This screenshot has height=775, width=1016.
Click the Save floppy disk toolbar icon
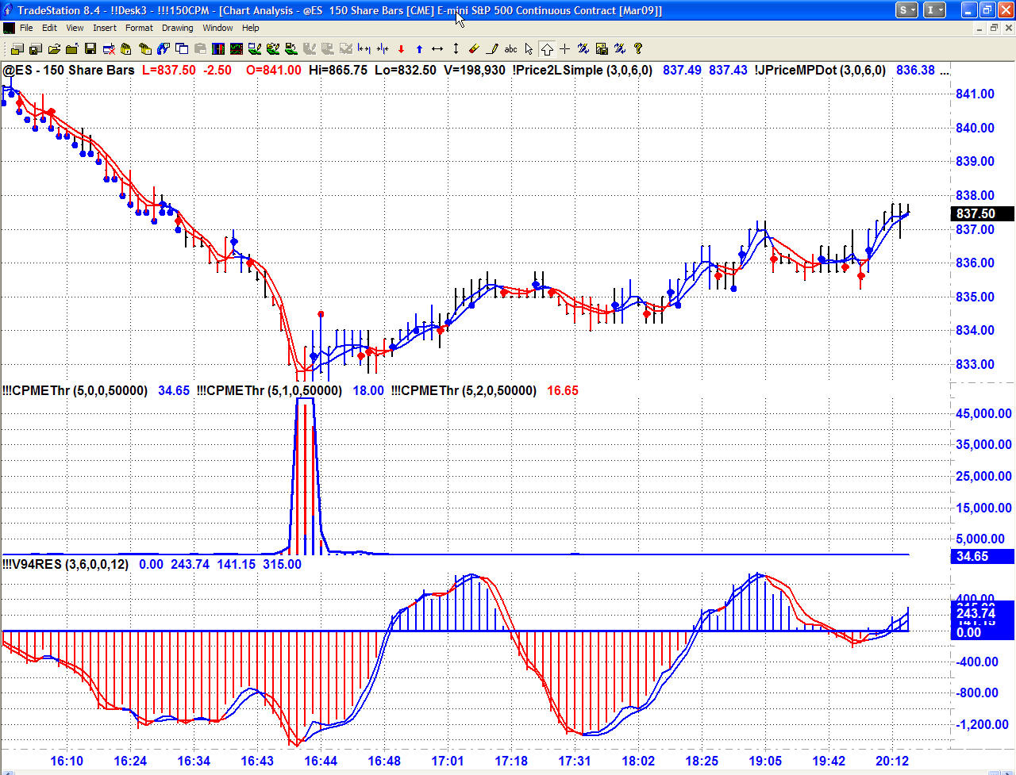90,49
